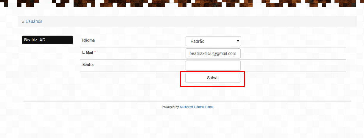This screenshot has width=364, height=138.
Task: Click the horizontal divider above the footer
Action: click(x=187, y=101)
